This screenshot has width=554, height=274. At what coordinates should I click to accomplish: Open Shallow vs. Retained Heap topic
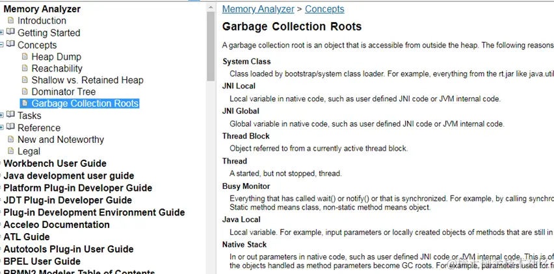click(x=87, y=80)
